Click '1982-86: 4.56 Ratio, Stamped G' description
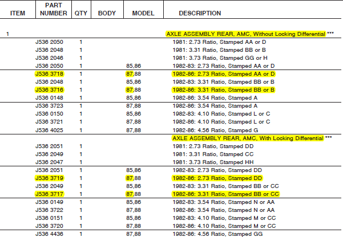Image resolution: width=343 pixels, height=237 pixels. click(216, 130)
